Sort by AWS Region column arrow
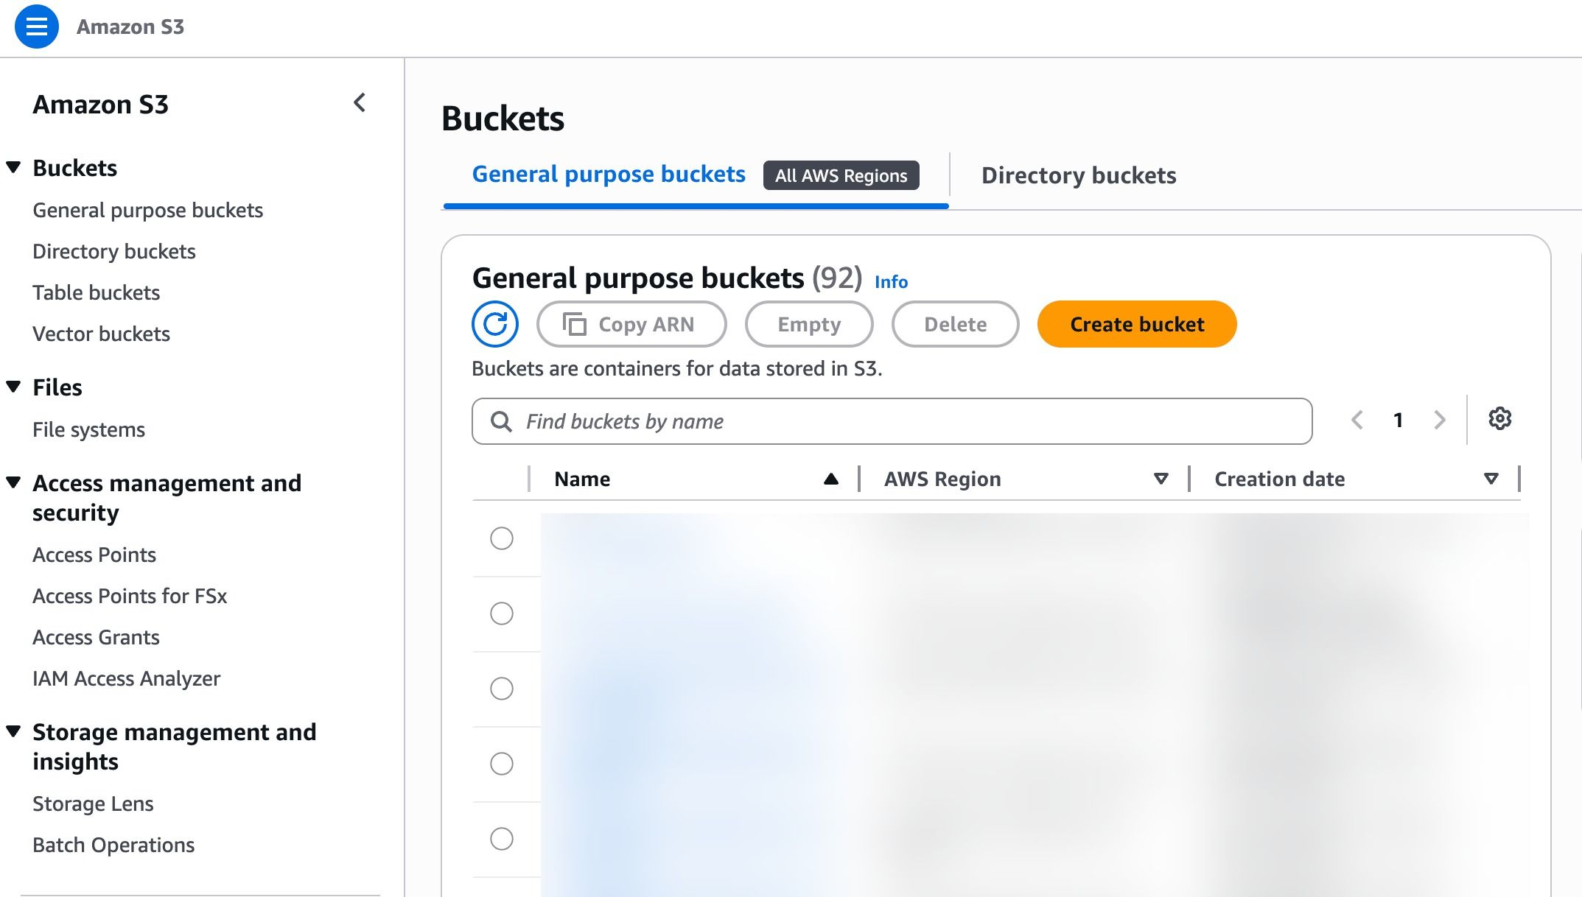1582x897 pixels. pos(1161,479)
